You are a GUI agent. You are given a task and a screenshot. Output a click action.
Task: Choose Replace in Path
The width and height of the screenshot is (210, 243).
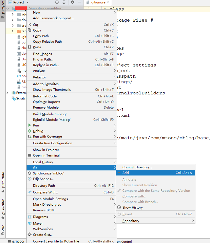[x=72, y=65]
